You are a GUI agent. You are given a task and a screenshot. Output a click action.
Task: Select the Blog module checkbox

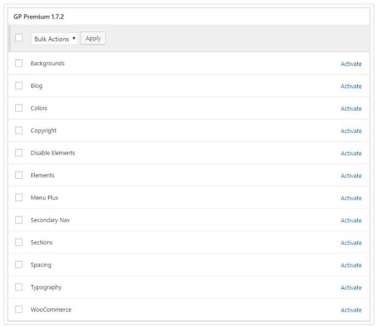tap(19, 86)
